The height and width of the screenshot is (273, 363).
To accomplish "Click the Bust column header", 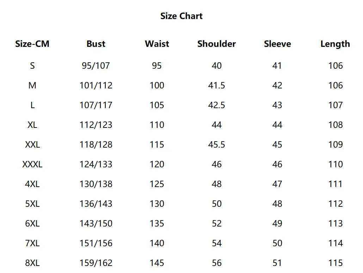I will pos(96,44).
